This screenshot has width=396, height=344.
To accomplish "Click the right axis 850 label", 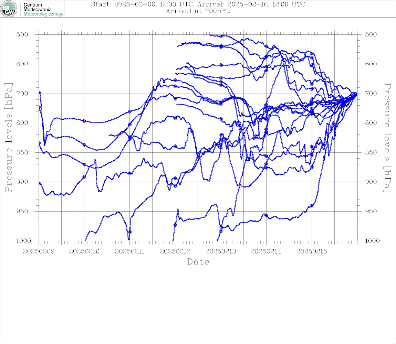I will point(371,152).
